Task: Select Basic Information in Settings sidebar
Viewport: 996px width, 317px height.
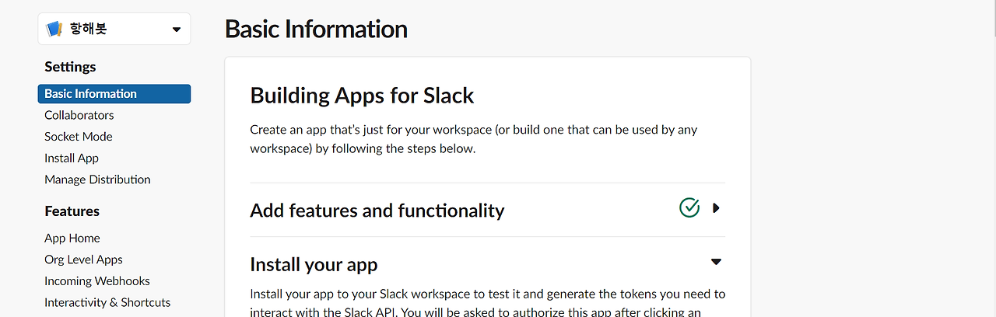Action: click(x=114, y=94)
